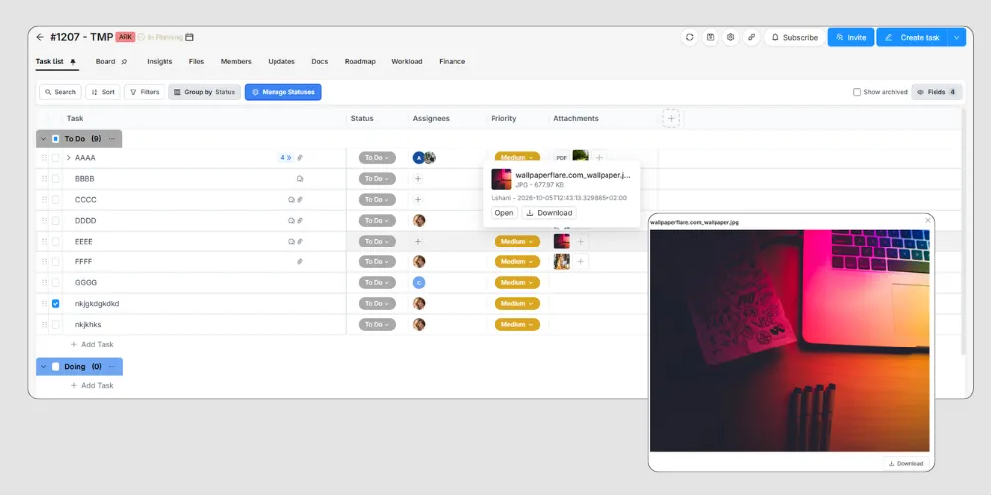
Task: Click the pin icon beside Board tab
Action: click(124, 62)
